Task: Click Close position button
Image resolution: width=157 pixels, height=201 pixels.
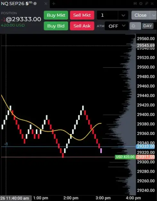Action: pyautogui.click(x=141, y=15)
